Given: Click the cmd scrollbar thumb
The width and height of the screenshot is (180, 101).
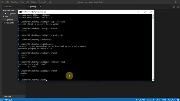Looking at the screenshot, I should [153, 18].
